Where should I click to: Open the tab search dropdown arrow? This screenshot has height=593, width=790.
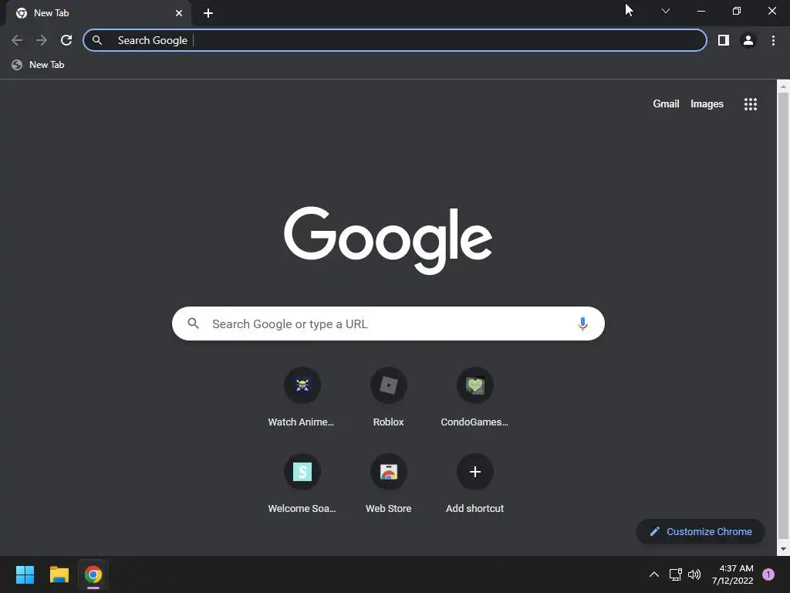pos(666,11)
